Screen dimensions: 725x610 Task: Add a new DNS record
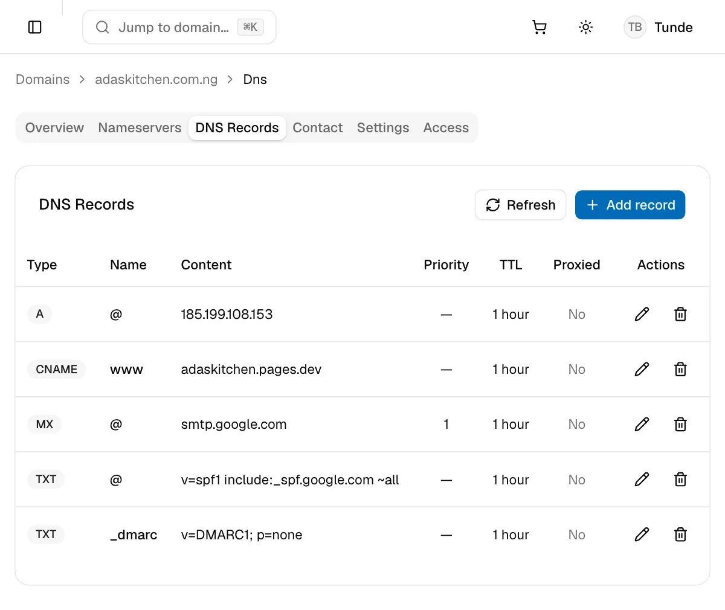pos(630,205)
